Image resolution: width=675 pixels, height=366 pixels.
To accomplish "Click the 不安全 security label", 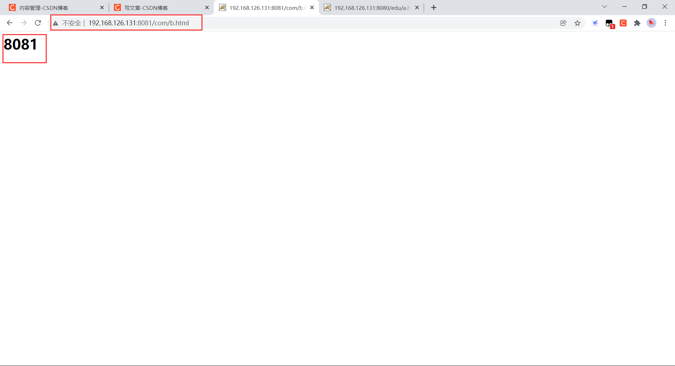I will pos(72,23).
